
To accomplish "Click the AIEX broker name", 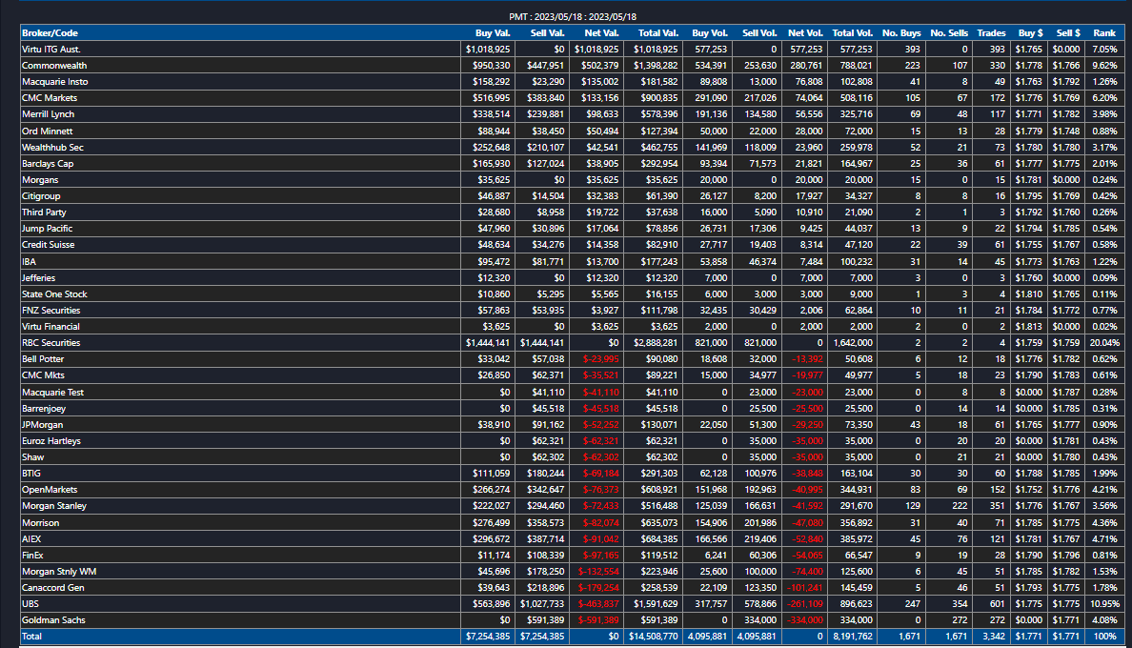I will pyautogui.click(x=31, y=539).
